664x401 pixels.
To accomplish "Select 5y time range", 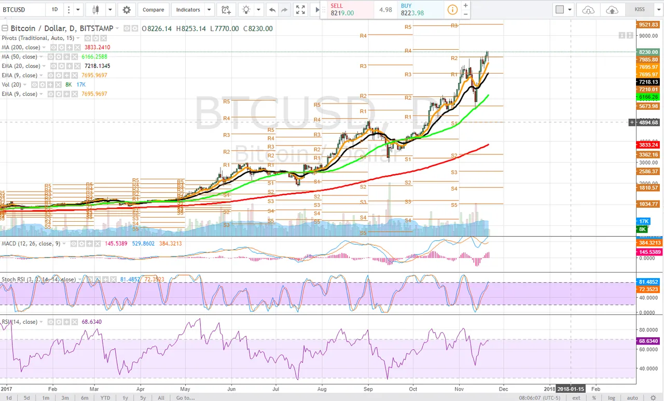I will pos(143,398).
